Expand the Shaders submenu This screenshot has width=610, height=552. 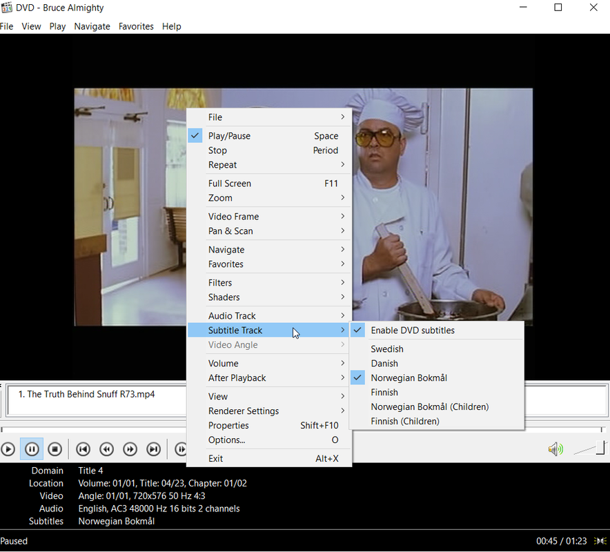pos(269,297)
